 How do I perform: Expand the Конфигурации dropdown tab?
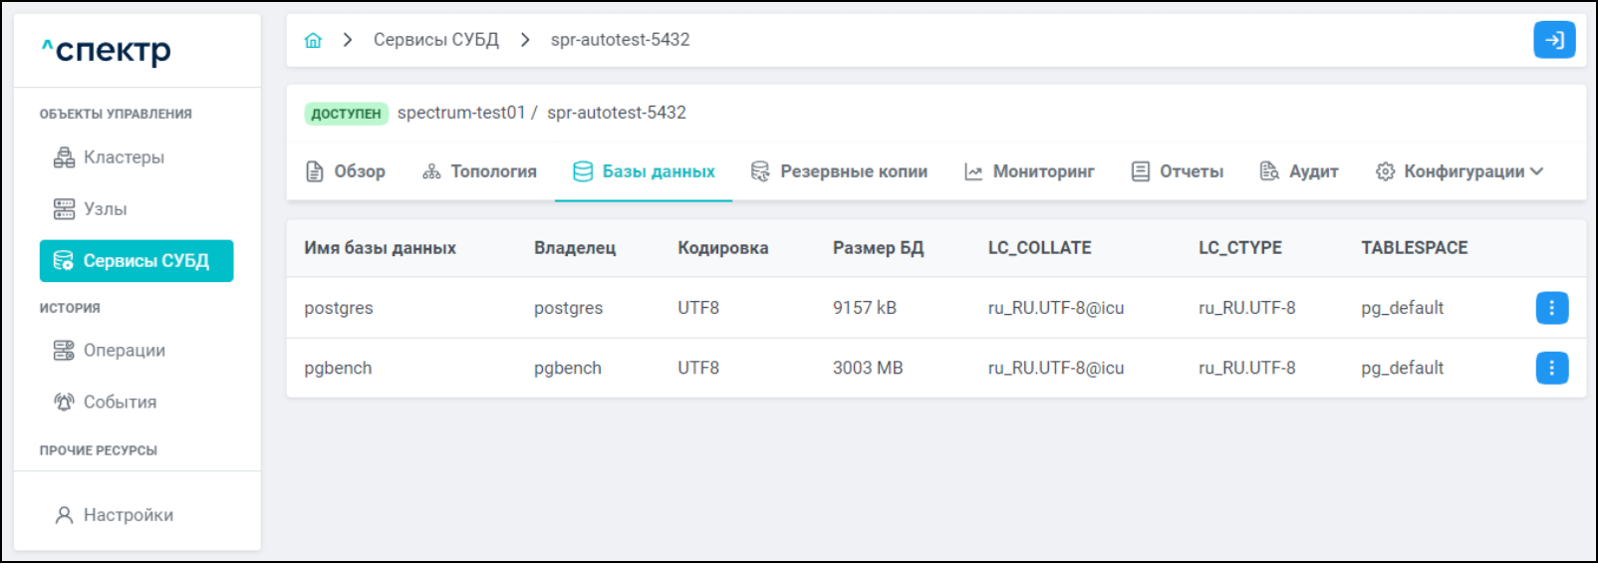1460,171
